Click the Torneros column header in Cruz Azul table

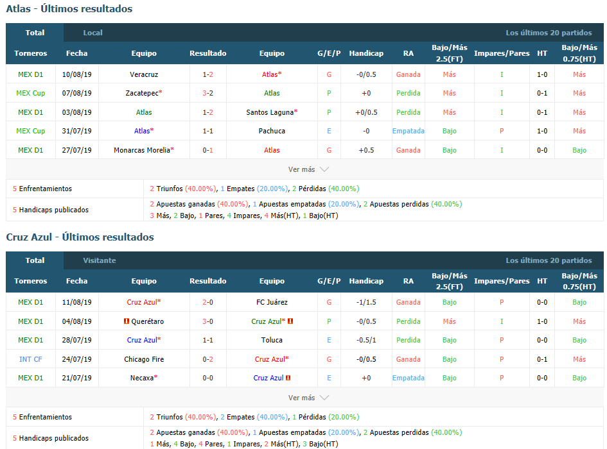[31, 281]
